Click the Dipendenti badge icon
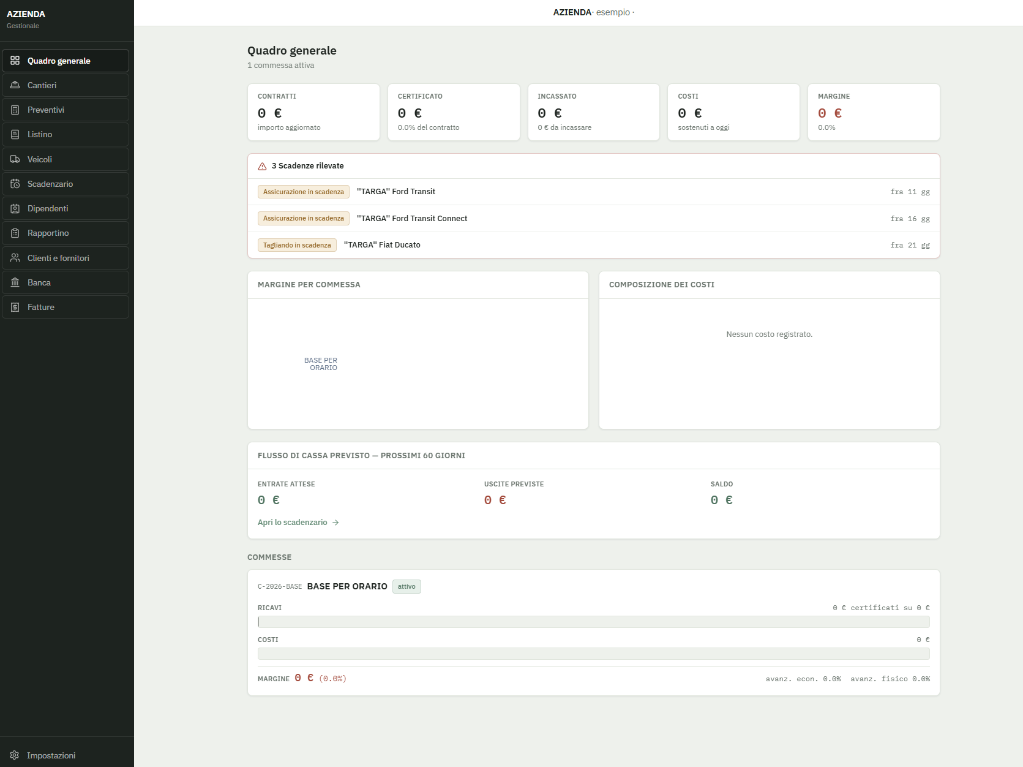Viewport: 1023px width, 767px height. tap(15, 208)
